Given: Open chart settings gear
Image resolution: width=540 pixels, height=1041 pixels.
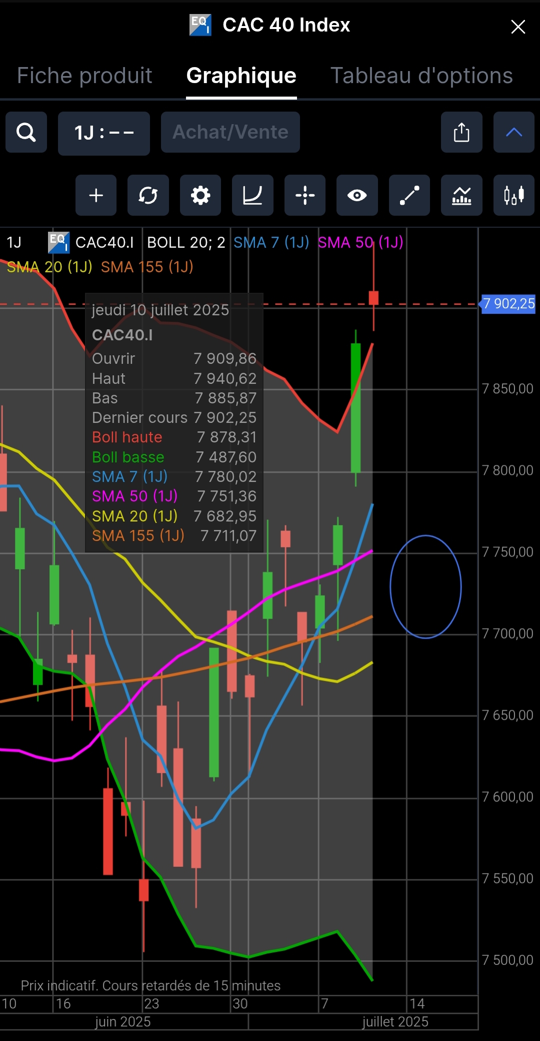Looking at the screenshot, I should point(200,195).
